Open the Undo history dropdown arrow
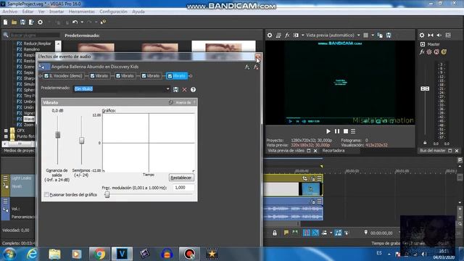This screenshot has height=261, width=464. [x=82, y=22]
